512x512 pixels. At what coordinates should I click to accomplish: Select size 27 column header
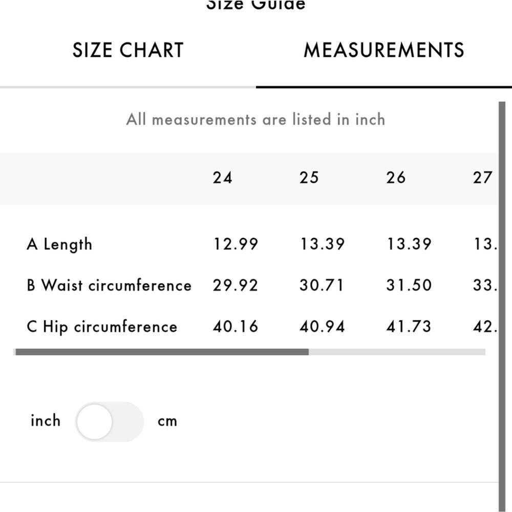pos(482,178)
